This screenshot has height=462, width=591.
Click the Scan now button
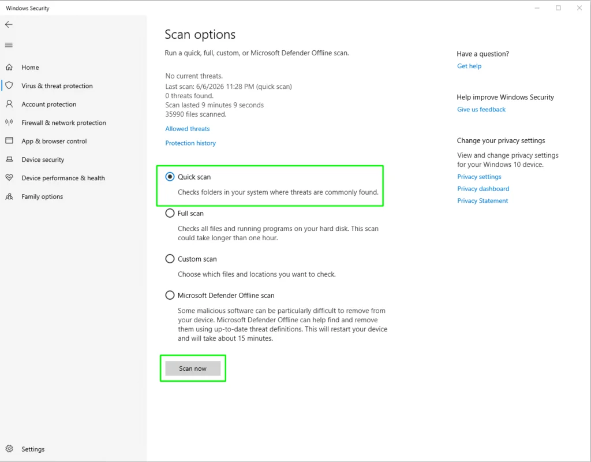pyautogui.click(x=193, y=368)
